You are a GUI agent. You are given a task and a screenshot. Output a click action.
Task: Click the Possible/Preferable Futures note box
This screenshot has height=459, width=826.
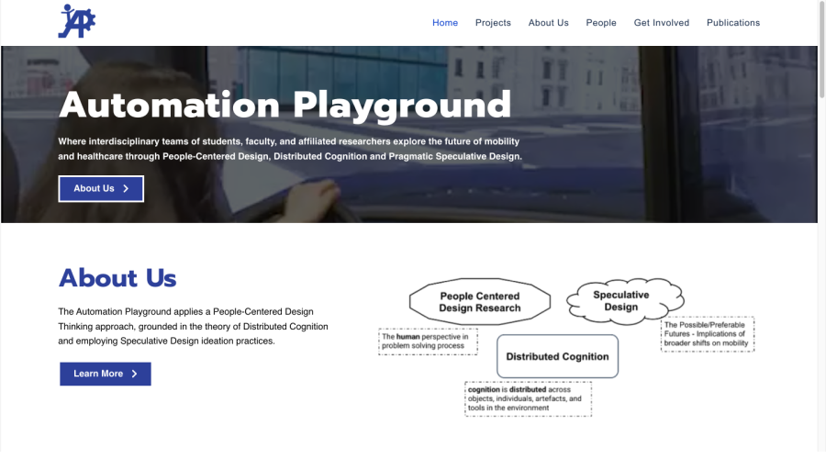(707, 334)
